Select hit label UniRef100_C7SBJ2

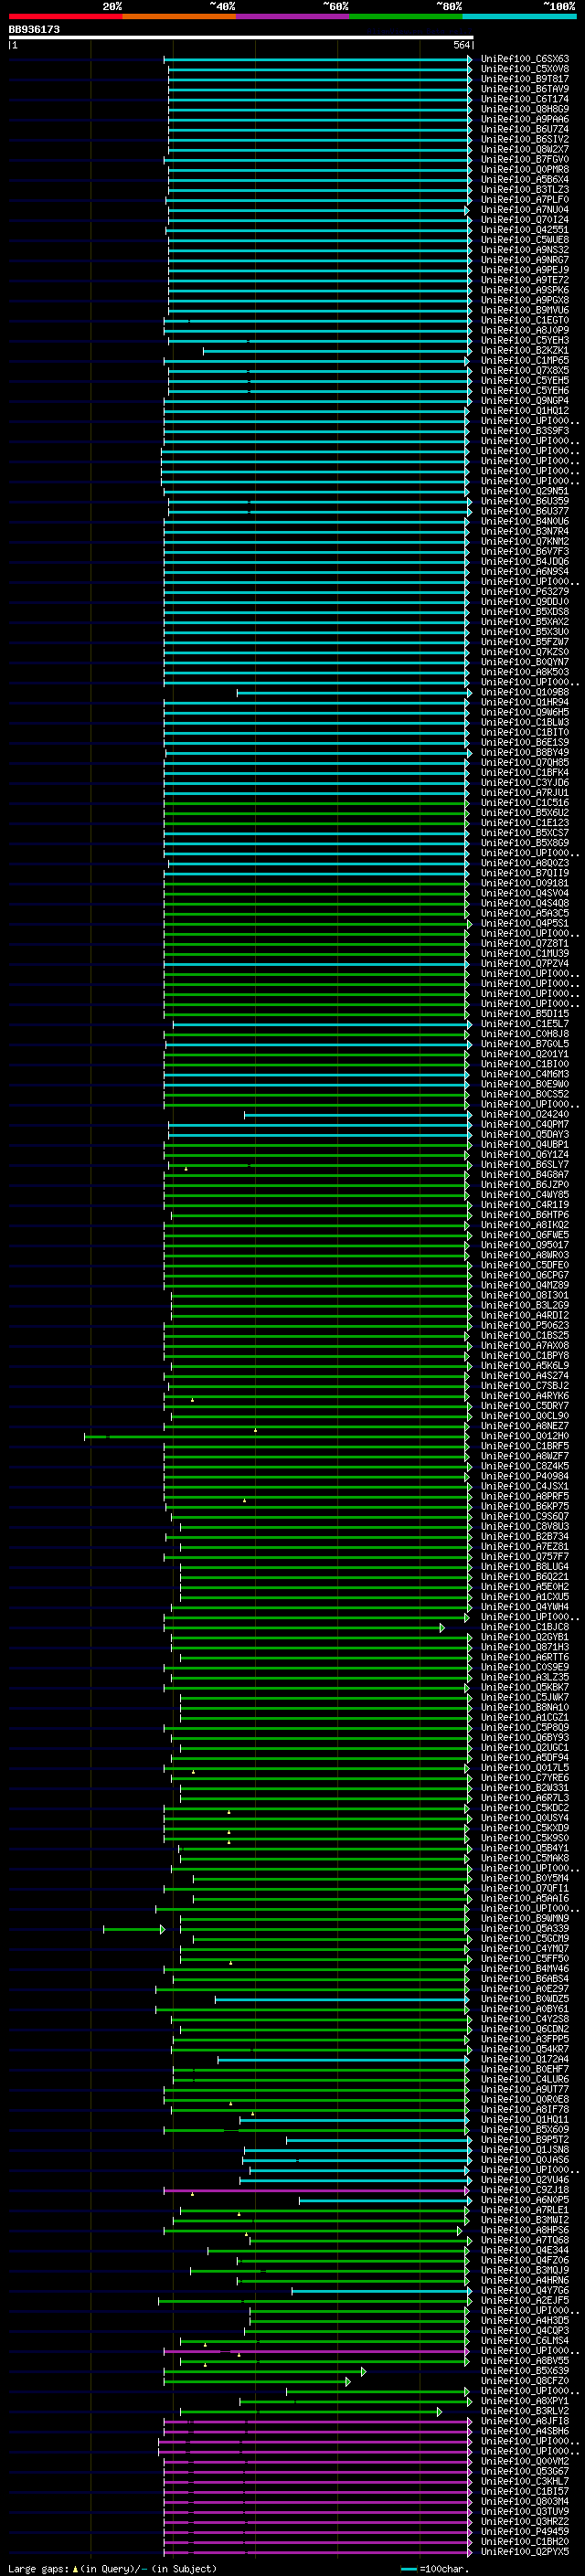[x=525, y=1385]
